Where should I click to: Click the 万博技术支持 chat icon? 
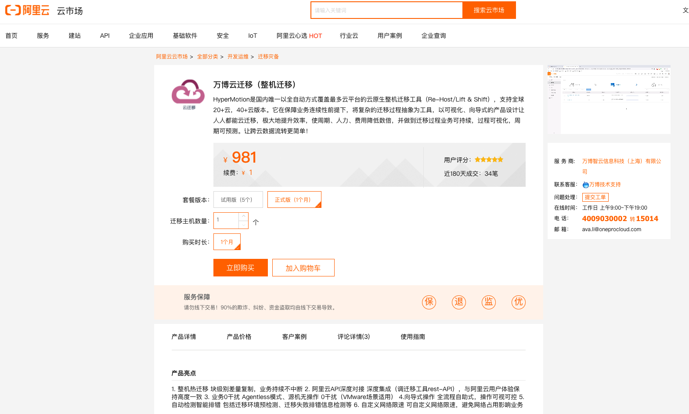point(585,185)
